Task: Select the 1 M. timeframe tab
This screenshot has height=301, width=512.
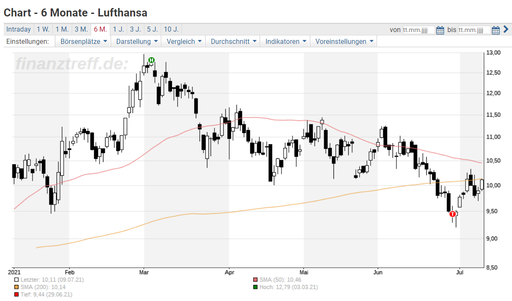Action: (62, 30)
